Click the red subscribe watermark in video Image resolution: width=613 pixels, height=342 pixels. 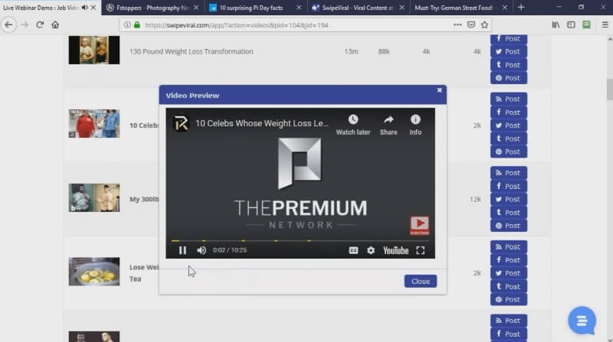[x=419, y=225]
